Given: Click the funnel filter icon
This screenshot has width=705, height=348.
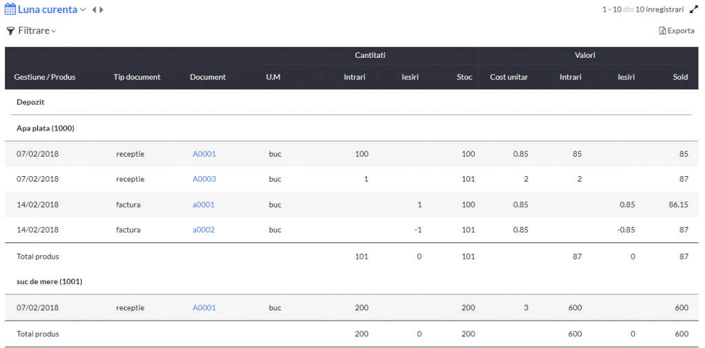Looking at the screenshot, I should coord(10,31).
